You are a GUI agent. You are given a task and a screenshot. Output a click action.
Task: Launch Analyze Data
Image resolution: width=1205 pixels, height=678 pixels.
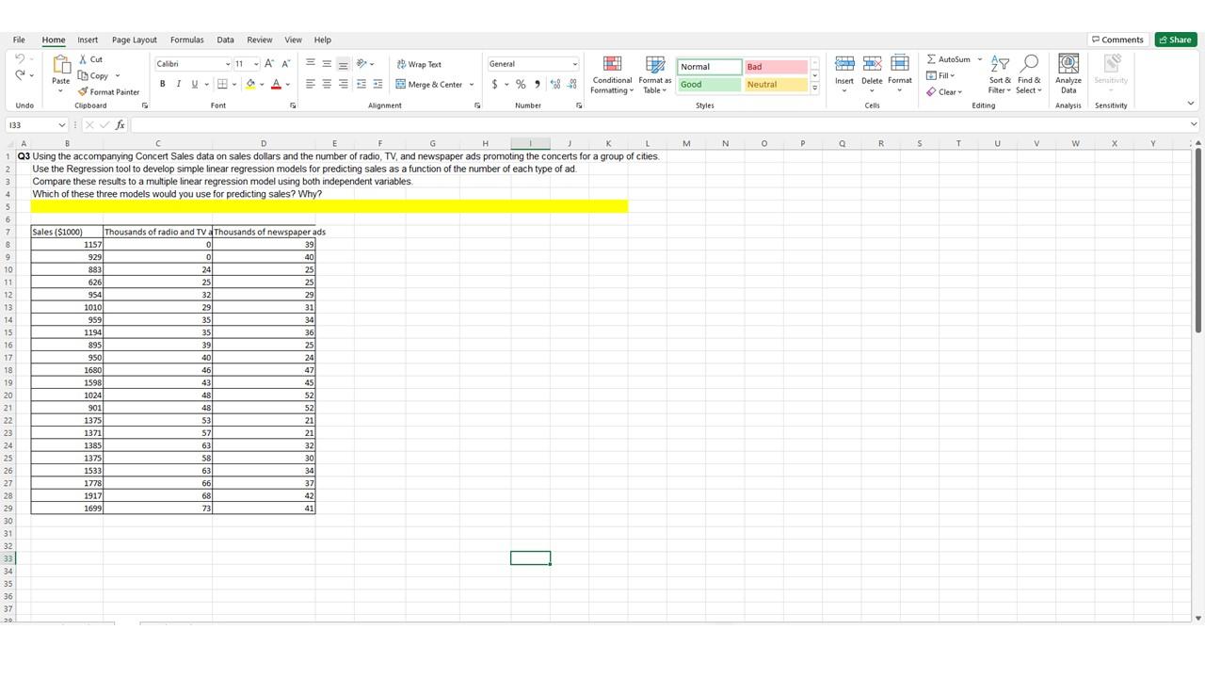click(x=1068, y=74)
